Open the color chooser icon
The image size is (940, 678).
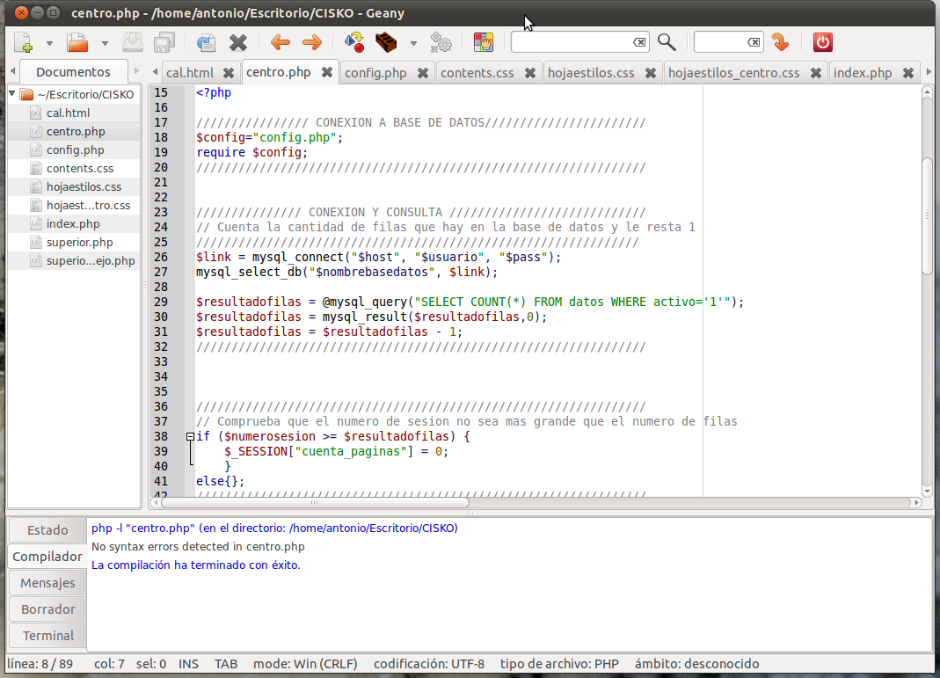(x=484, y=42)
